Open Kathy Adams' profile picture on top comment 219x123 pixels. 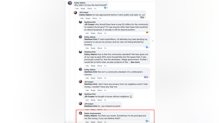pos(70,3)
